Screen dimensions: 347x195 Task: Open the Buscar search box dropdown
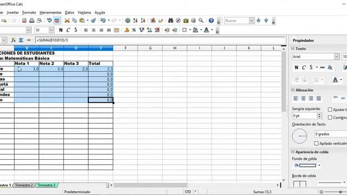[x=252, y=21]
